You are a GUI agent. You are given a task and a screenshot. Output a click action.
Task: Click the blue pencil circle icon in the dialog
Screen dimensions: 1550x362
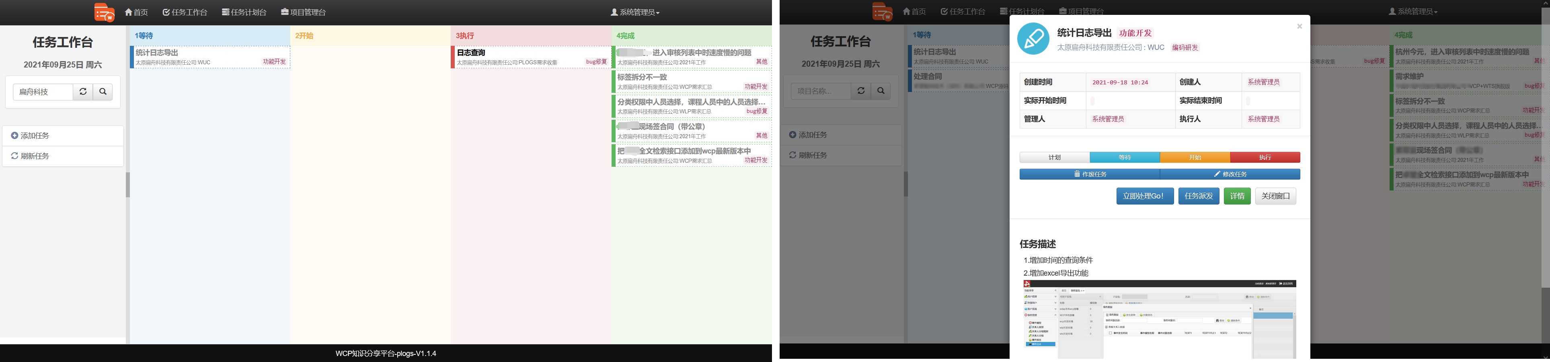point(1033,39)
